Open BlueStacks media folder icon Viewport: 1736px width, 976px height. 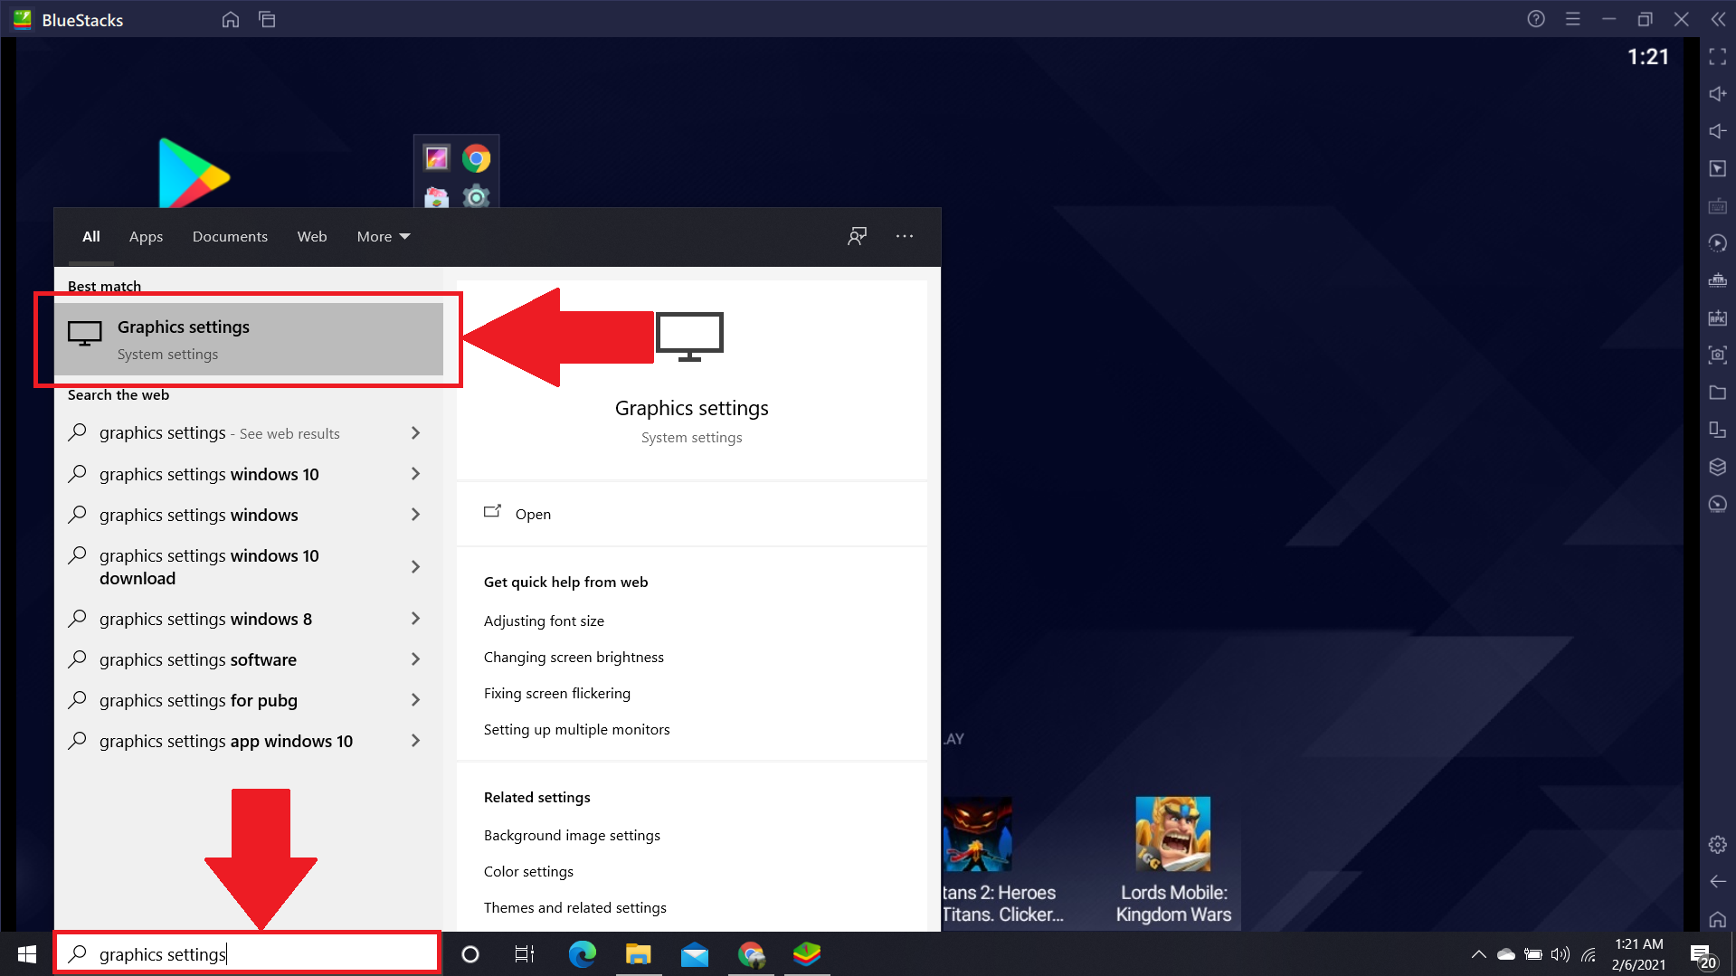pyautogui.click(x=1718, y=393)
